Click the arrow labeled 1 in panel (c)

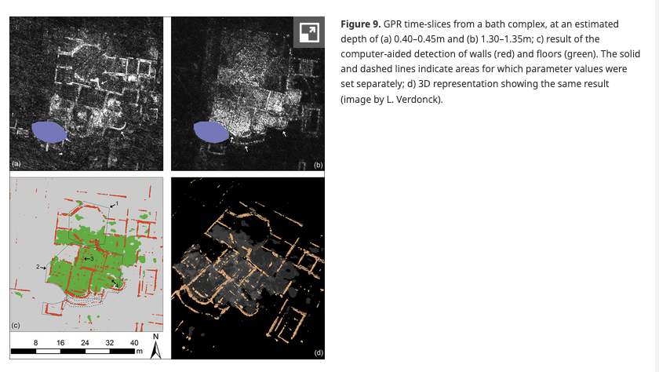tap(114, 204)
